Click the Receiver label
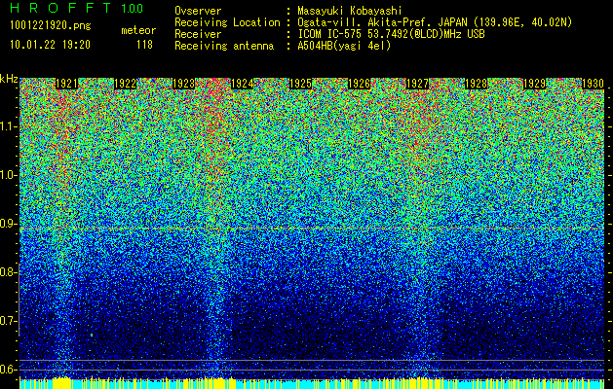This screenshot has width=613, height=389. point(198,34)
